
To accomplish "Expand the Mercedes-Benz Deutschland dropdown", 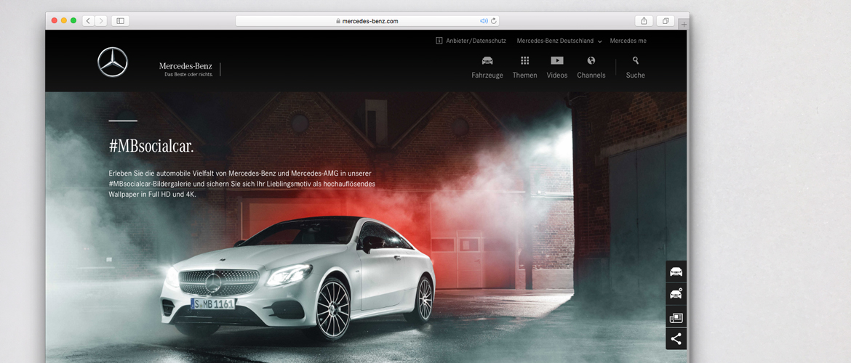I will pyautogui.click(x=559, y=41).
